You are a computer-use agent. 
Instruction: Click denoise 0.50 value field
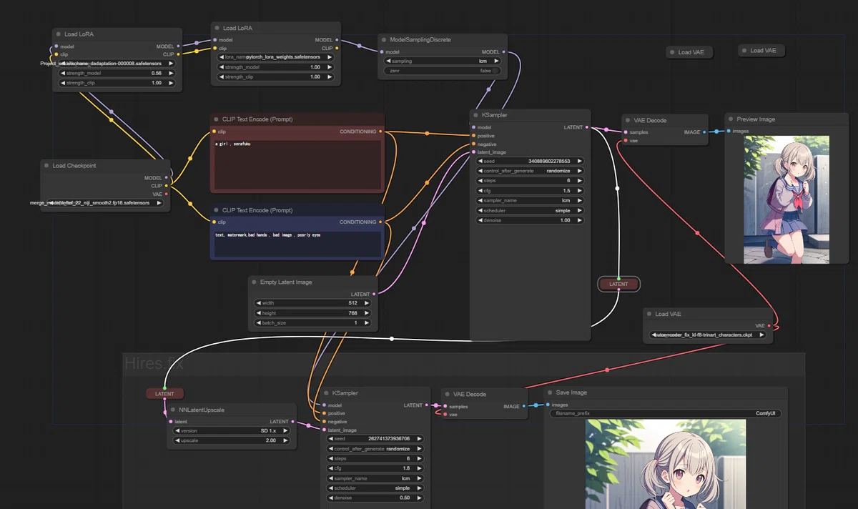[x=375, y=498]
